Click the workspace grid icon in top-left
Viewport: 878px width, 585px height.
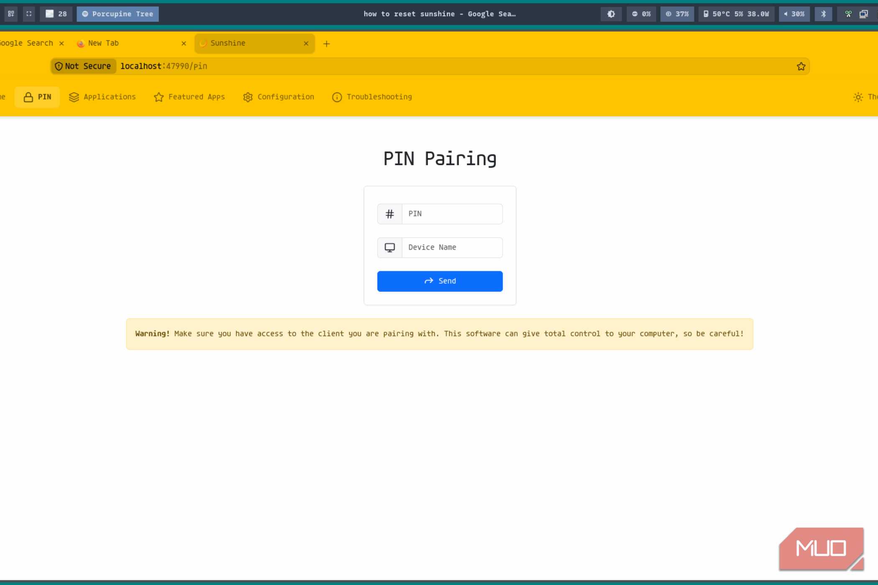[11, 14]
